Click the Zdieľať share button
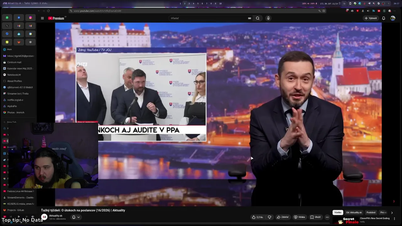The width and height of the screenshot is (402, 226). point(283,217)
